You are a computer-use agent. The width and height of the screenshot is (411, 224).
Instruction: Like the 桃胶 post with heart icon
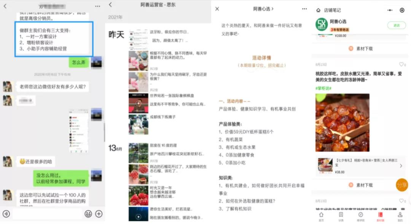tap(402, 65)
